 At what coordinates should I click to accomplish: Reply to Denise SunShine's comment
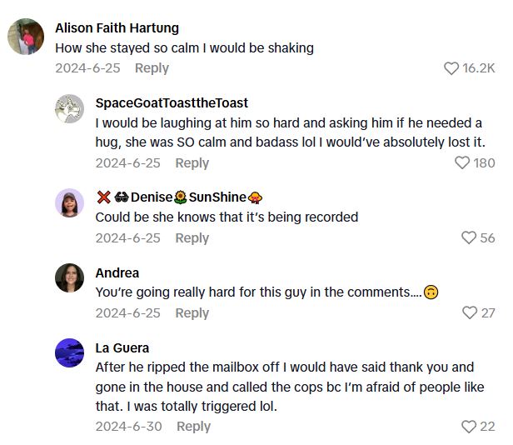192,238
